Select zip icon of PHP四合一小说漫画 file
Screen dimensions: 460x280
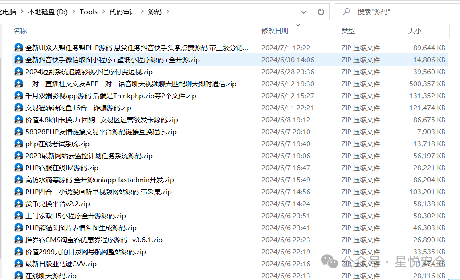[19, 192]
